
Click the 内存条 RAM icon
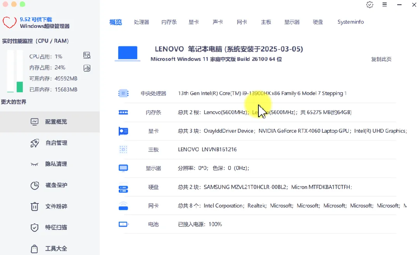[123, 113]
